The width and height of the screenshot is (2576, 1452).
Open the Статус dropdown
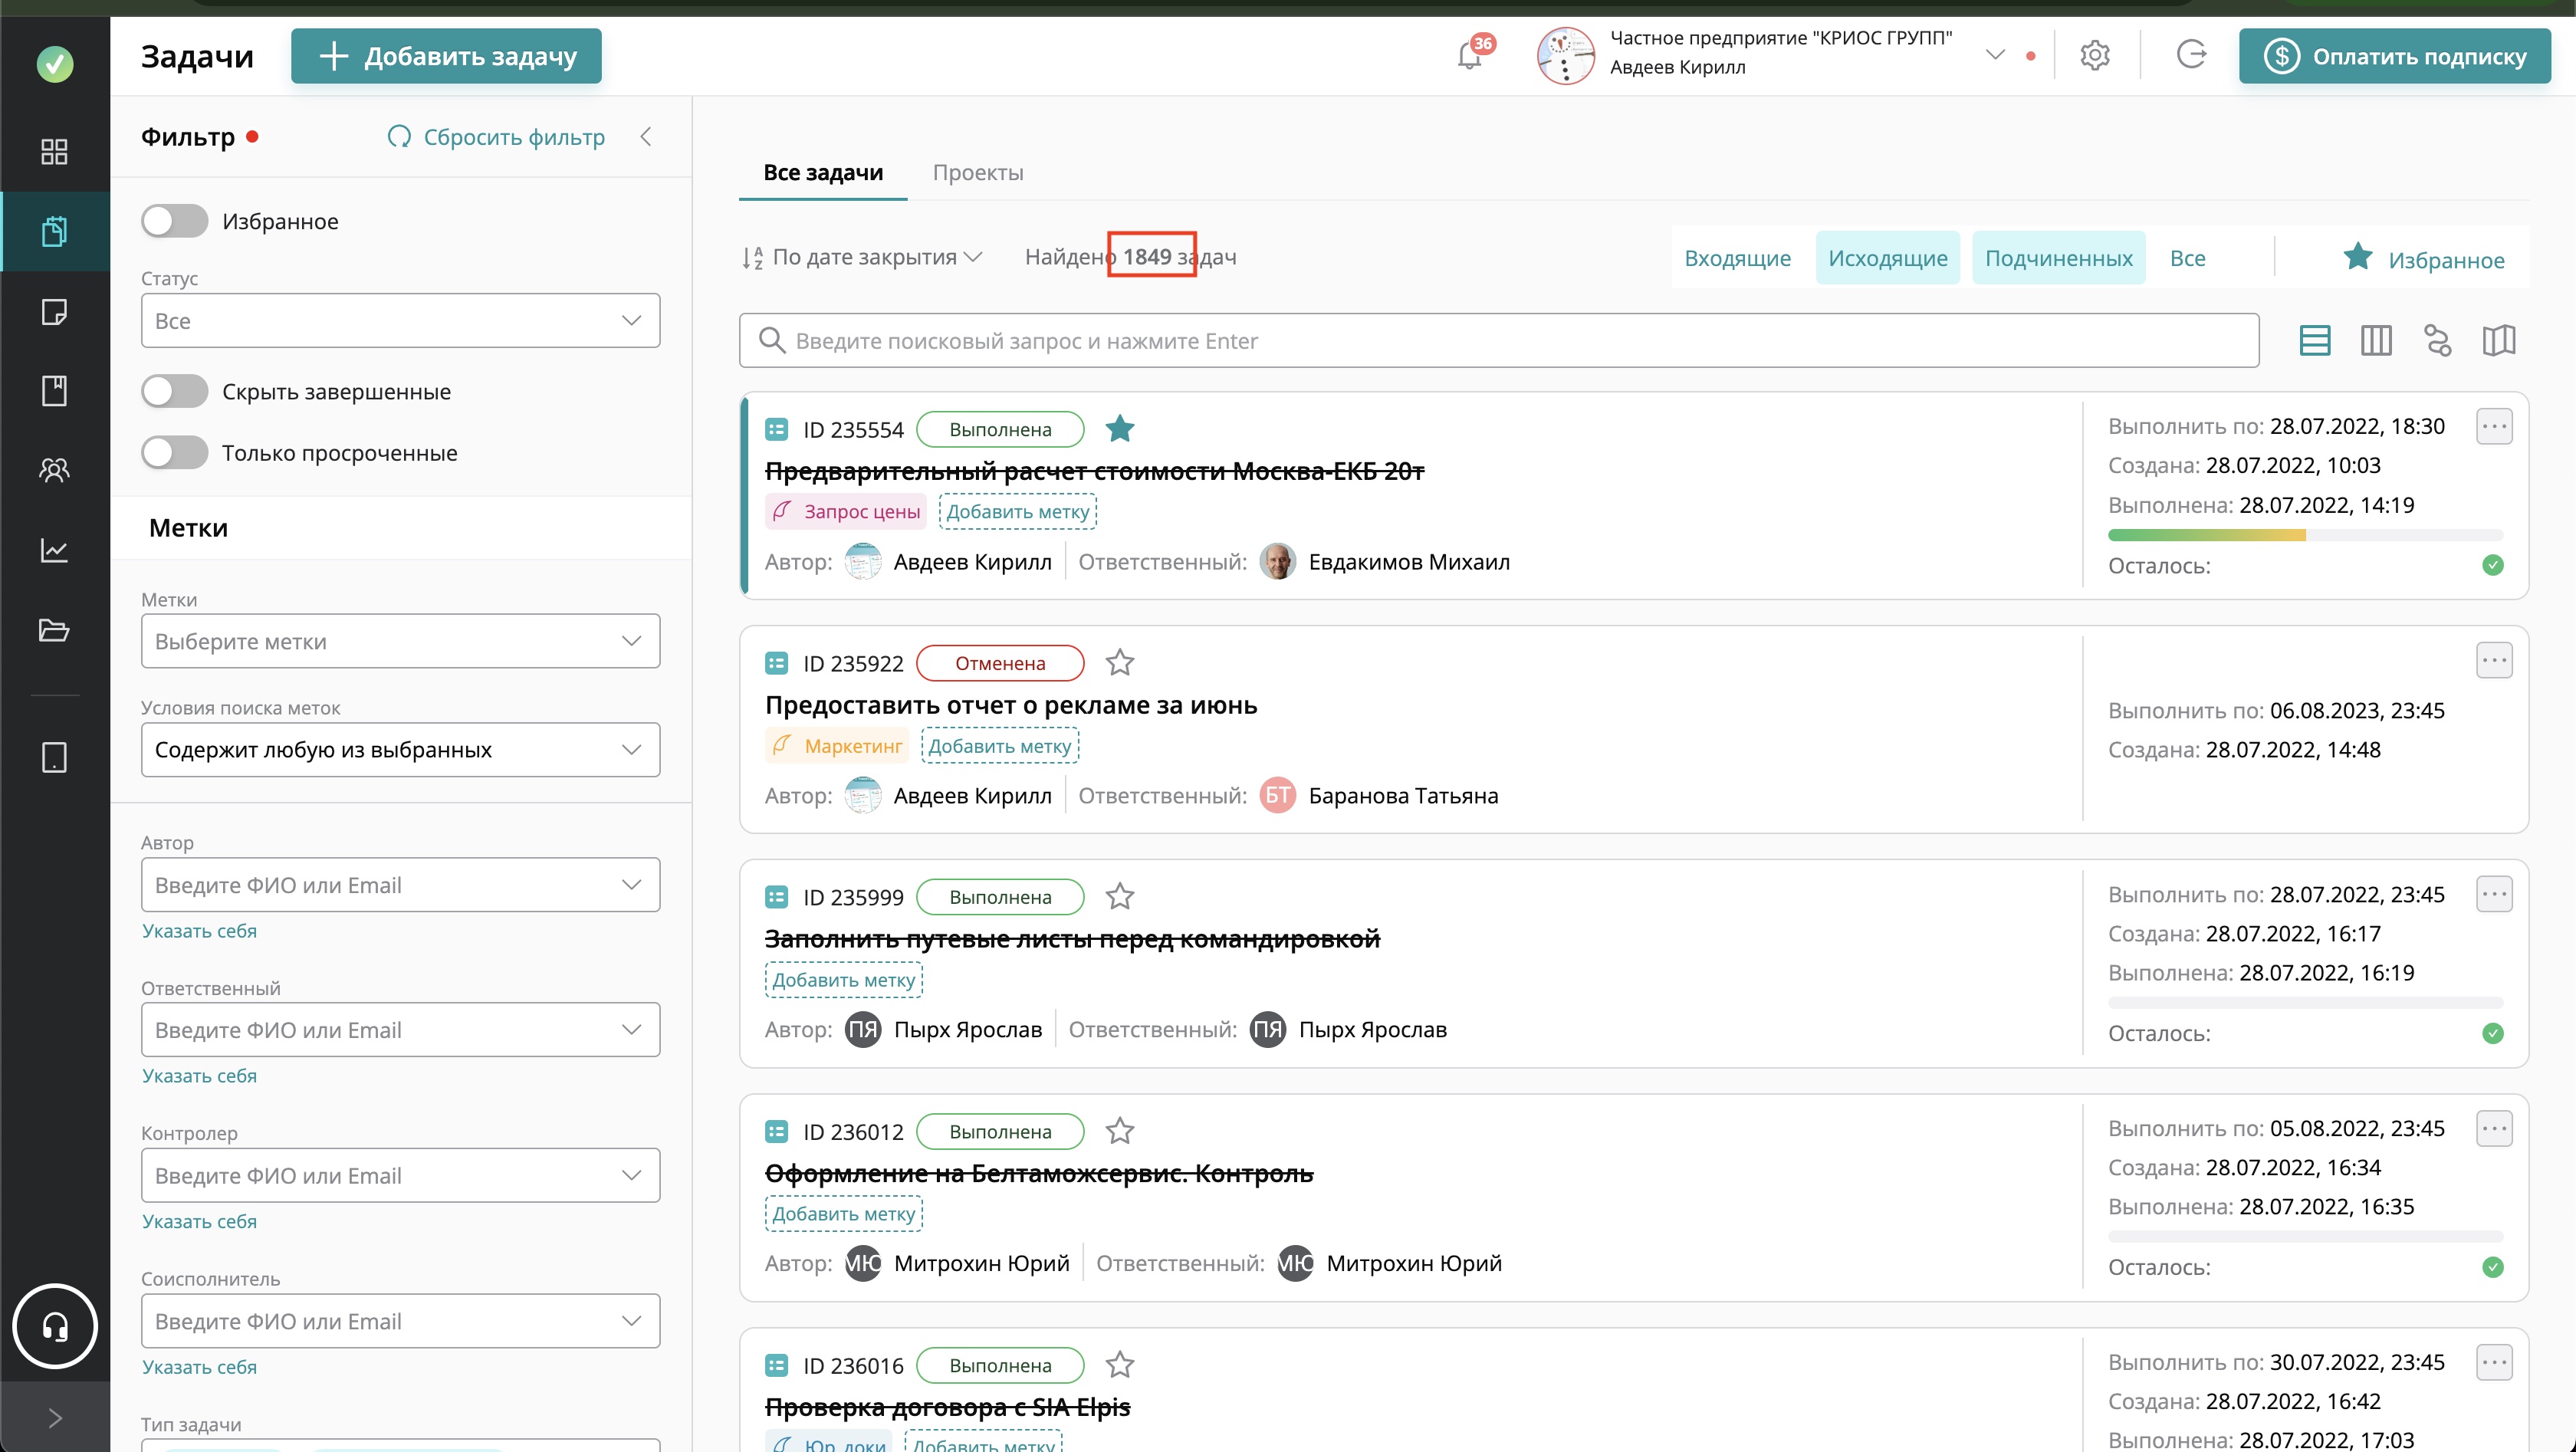pyautogui.click(x=400, y=321)
